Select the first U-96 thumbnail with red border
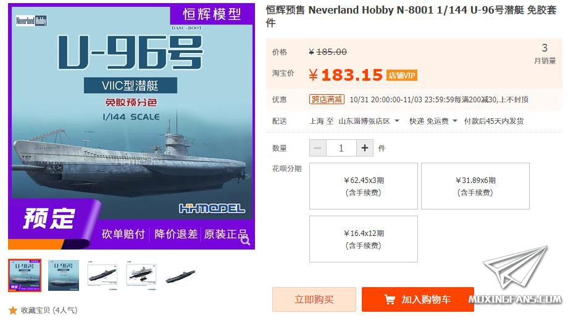 25,275
